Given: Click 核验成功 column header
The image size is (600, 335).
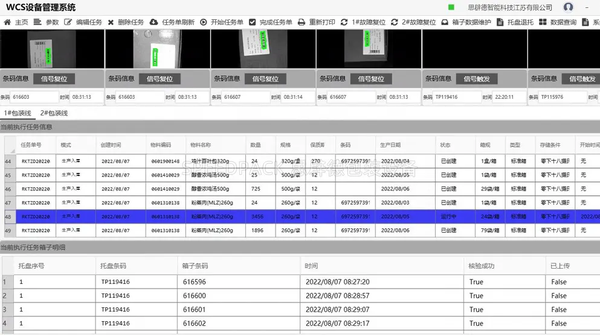Looking at the screenshot, I should coord(505,266).
